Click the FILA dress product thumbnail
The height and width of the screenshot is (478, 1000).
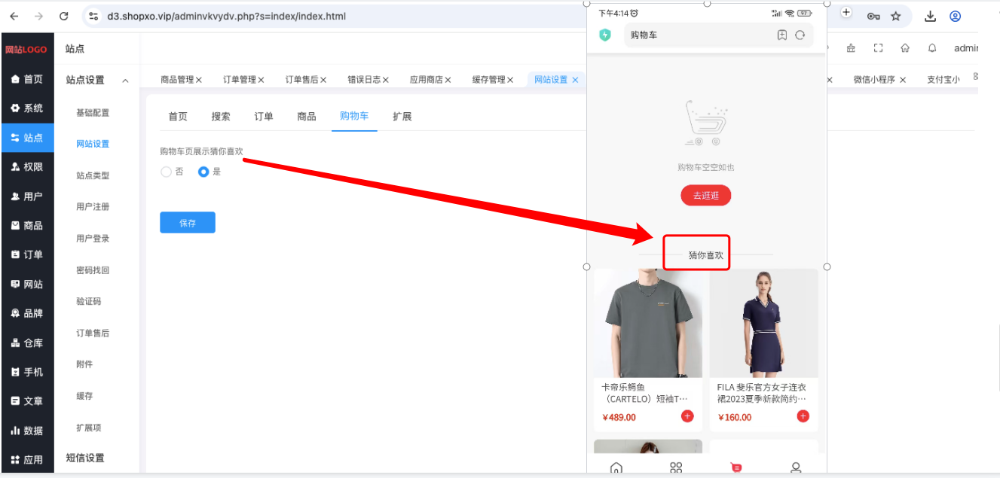[764, 324]
